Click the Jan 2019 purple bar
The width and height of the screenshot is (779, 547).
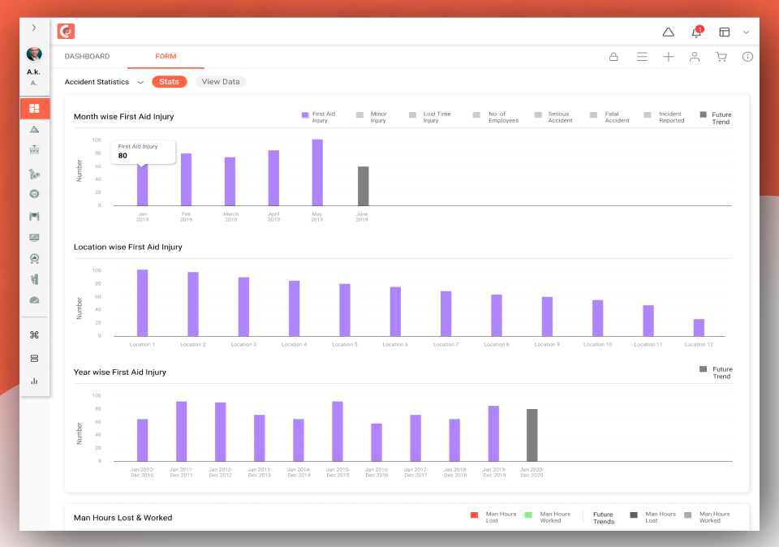[x=142, y=184]
